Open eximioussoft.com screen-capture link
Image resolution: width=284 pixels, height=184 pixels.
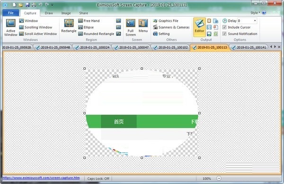pyautogui.click(x=41, y=178)
